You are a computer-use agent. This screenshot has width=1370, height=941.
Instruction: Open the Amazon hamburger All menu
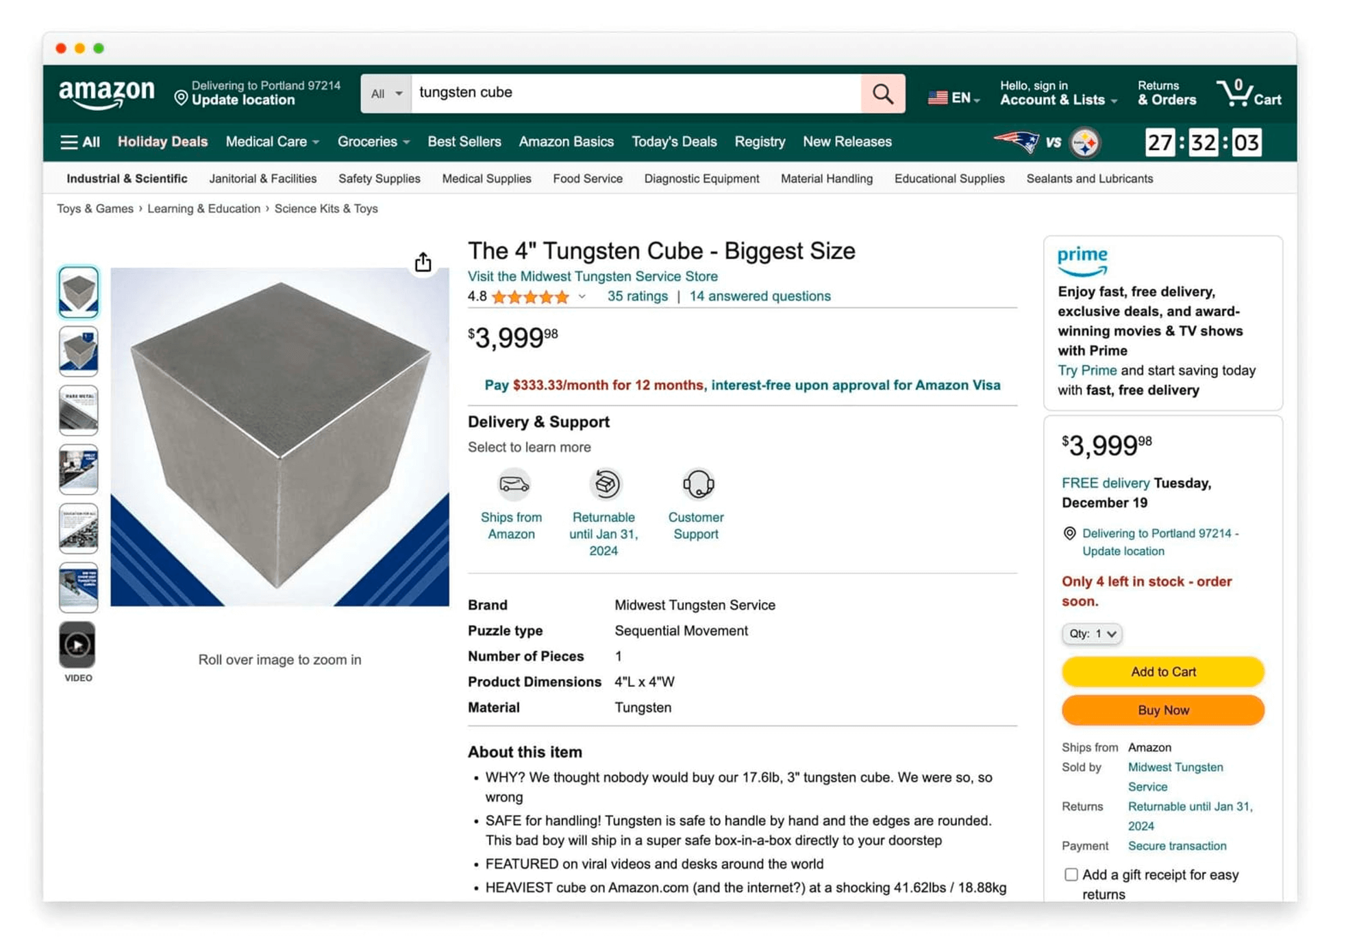(x=71, y=142)
